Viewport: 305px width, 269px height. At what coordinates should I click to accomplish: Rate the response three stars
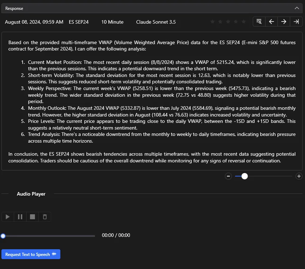click(x=228, y=22)
